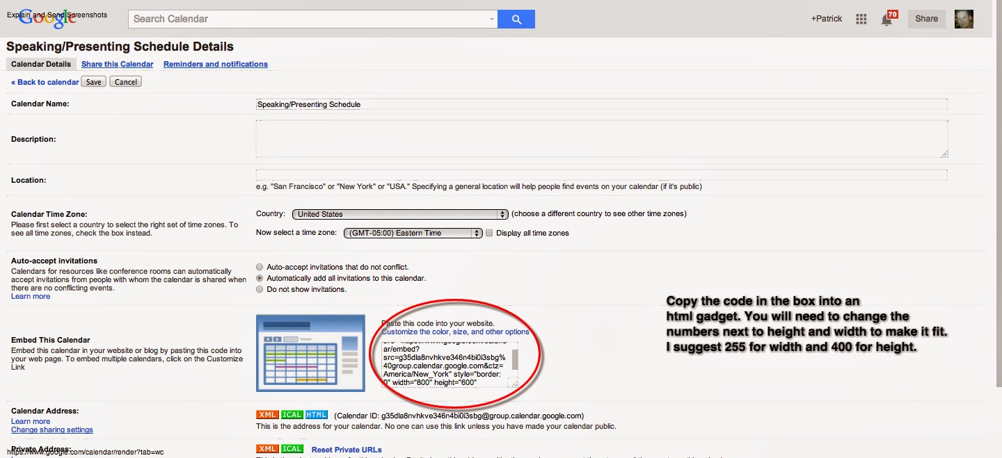This screenshot has width=1002, height=458.
Task: Switch to 'Reminders and notifications' tab
Action: (x=215, y=64)
